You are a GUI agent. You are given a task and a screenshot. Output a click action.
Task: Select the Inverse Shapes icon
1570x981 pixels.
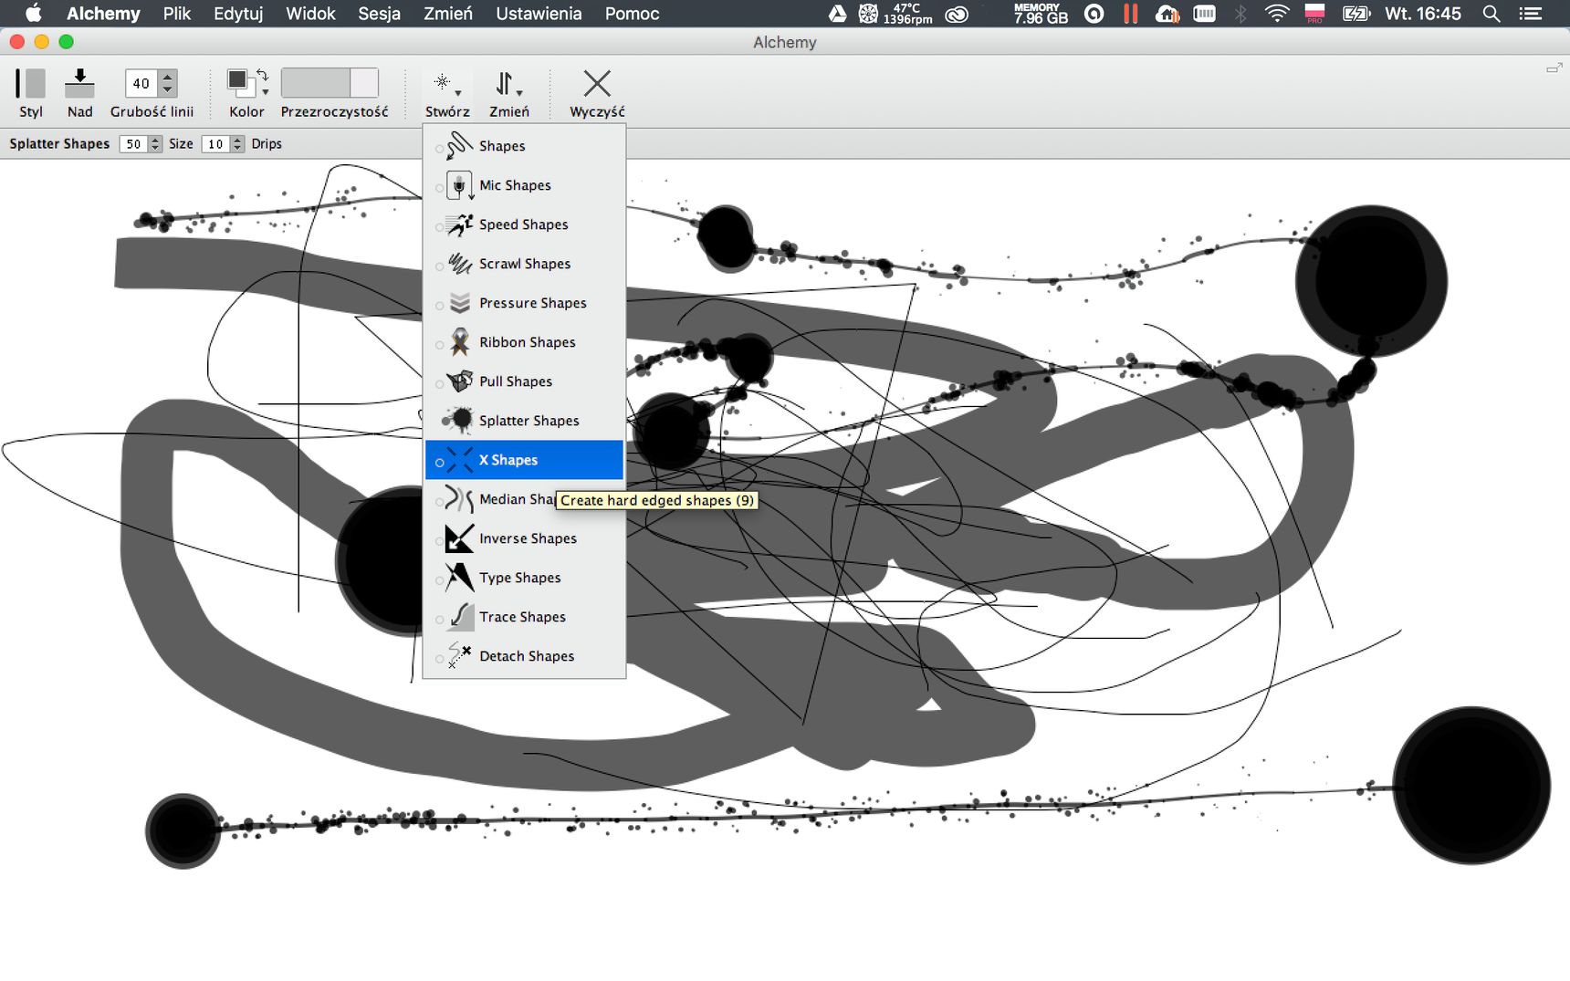point(459,538)
